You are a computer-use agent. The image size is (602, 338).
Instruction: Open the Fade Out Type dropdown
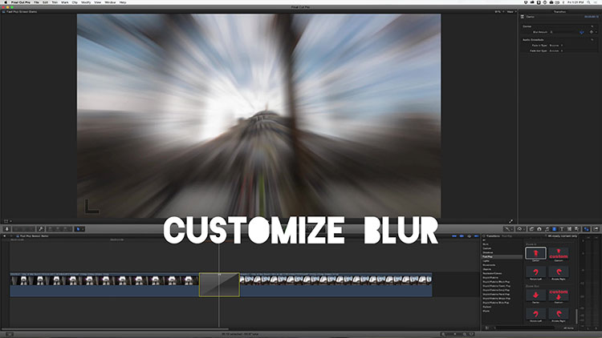coord(556,50)
